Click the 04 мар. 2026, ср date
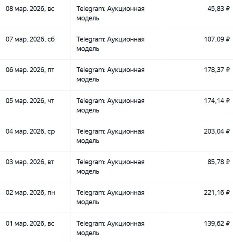233x242 pixels. (30, 131)
